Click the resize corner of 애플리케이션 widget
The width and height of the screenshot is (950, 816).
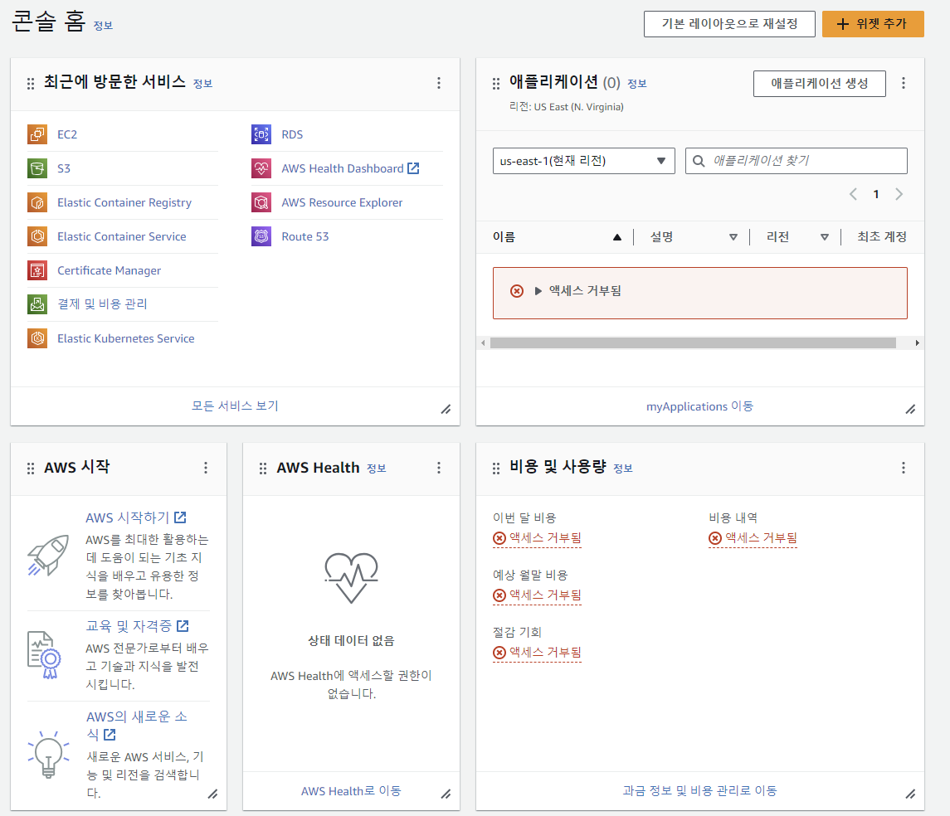pyautogui.click(x=911, y=409)
